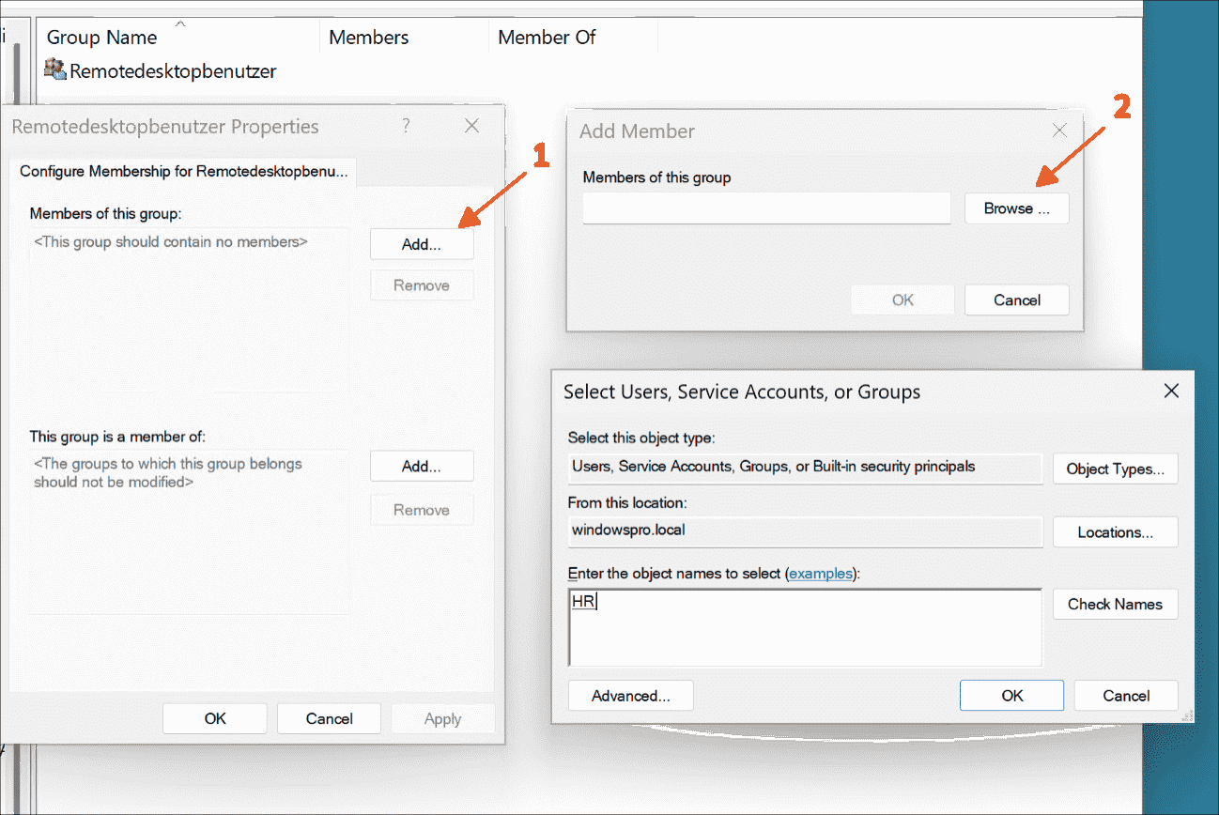Screen dimensions: 1219x815
Task: Click the examples link
Action: [820, 574]
